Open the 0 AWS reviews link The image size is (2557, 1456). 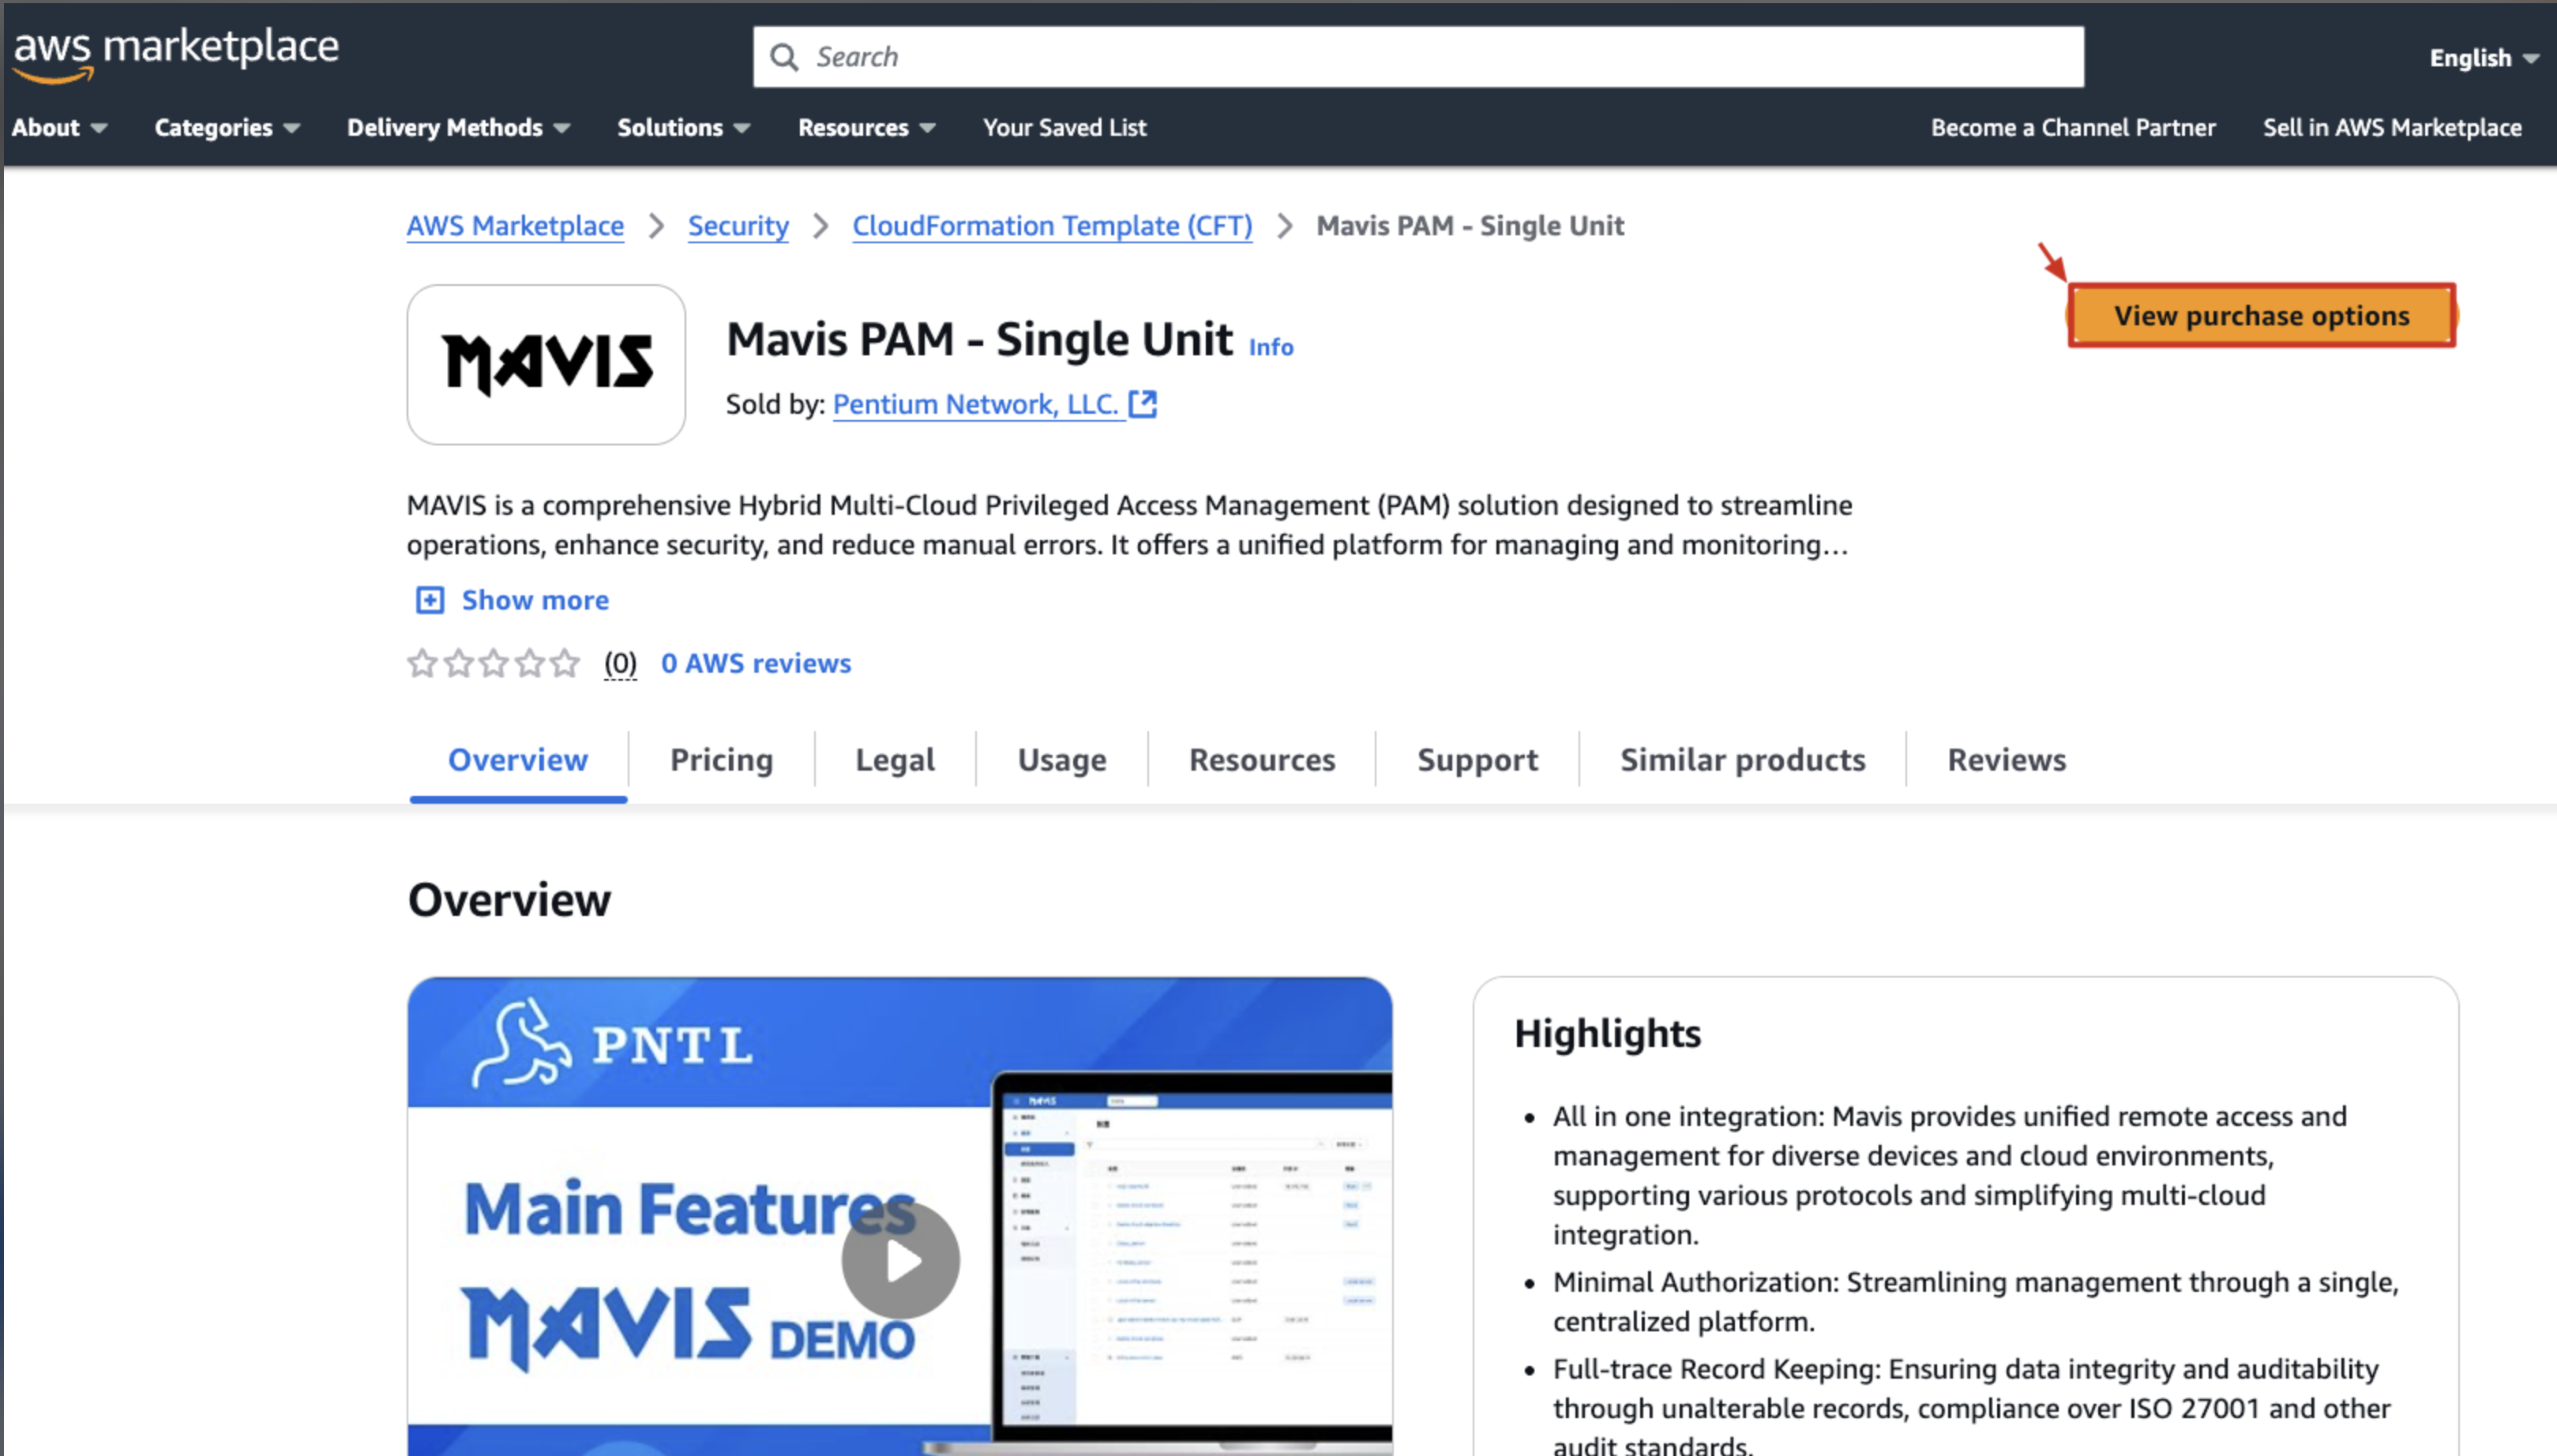[x=756, y=663]
